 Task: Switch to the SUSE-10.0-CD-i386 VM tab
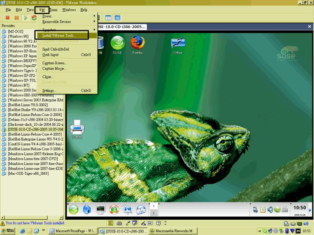point(122,27)
